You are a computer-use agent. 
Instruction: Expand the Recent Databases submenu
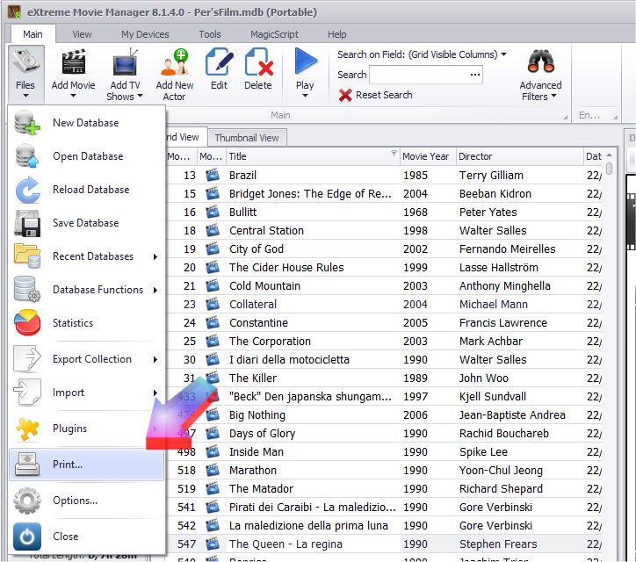point(92,256)
